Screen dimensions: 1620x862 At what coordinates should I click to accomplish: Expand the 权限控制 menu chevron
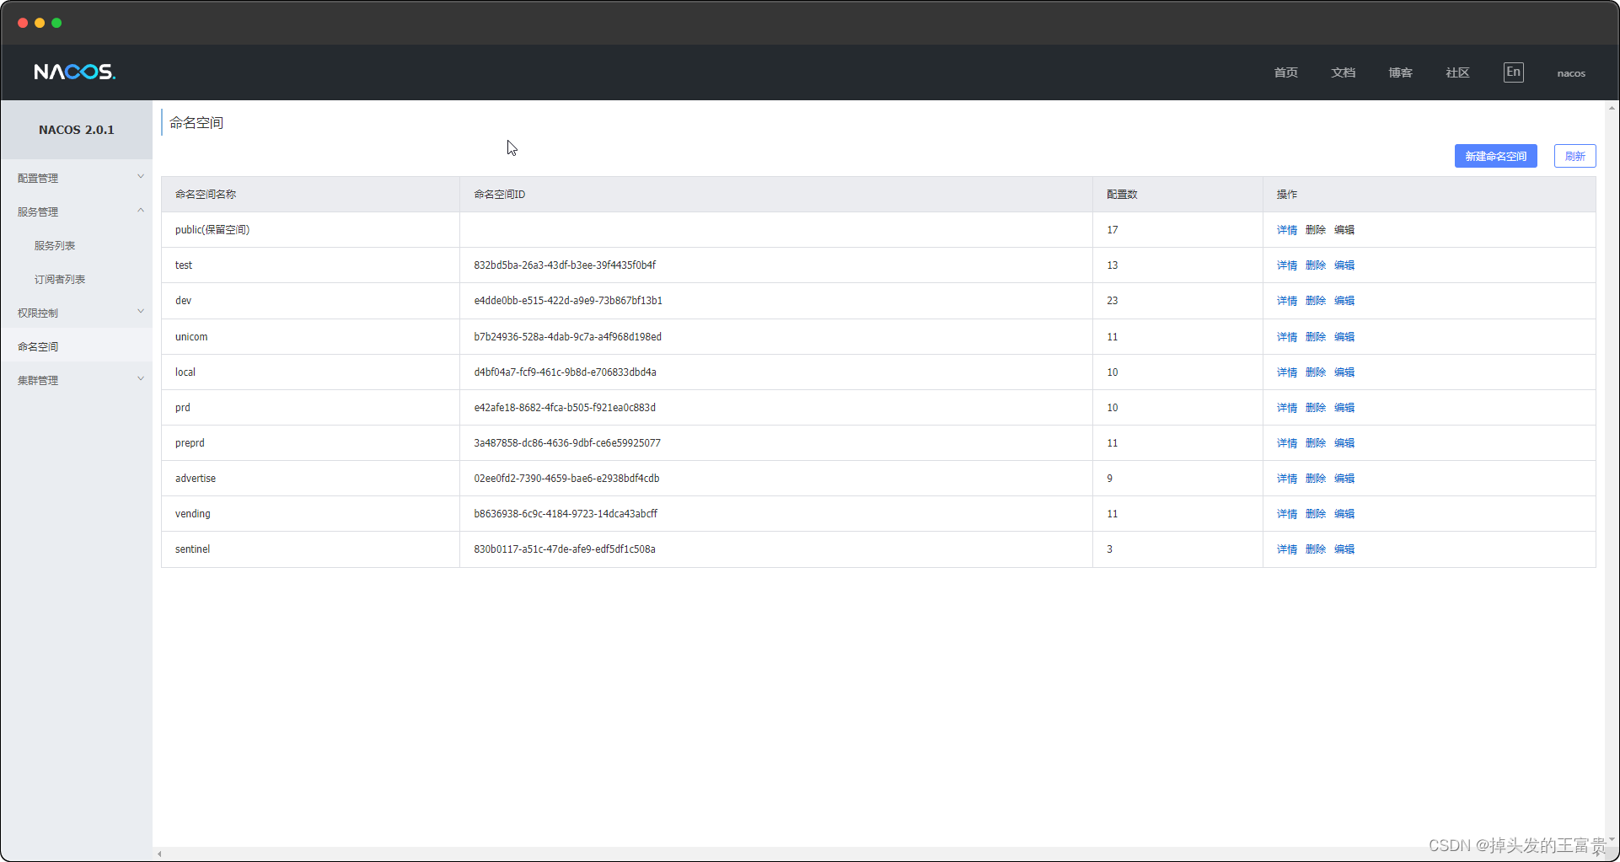point(141,312)
